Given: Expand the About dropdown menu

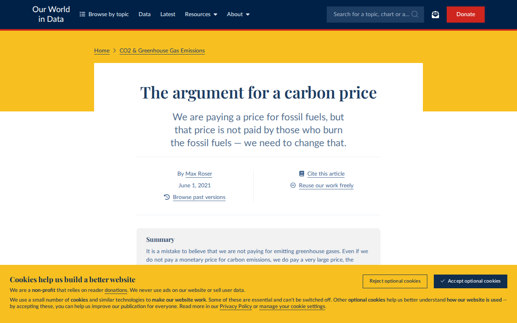Looking at the screenshot, I should (238, 14).
